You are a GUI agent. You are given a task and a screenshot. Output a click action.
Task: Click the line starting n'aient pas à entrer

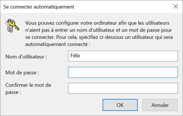(99, 30)
